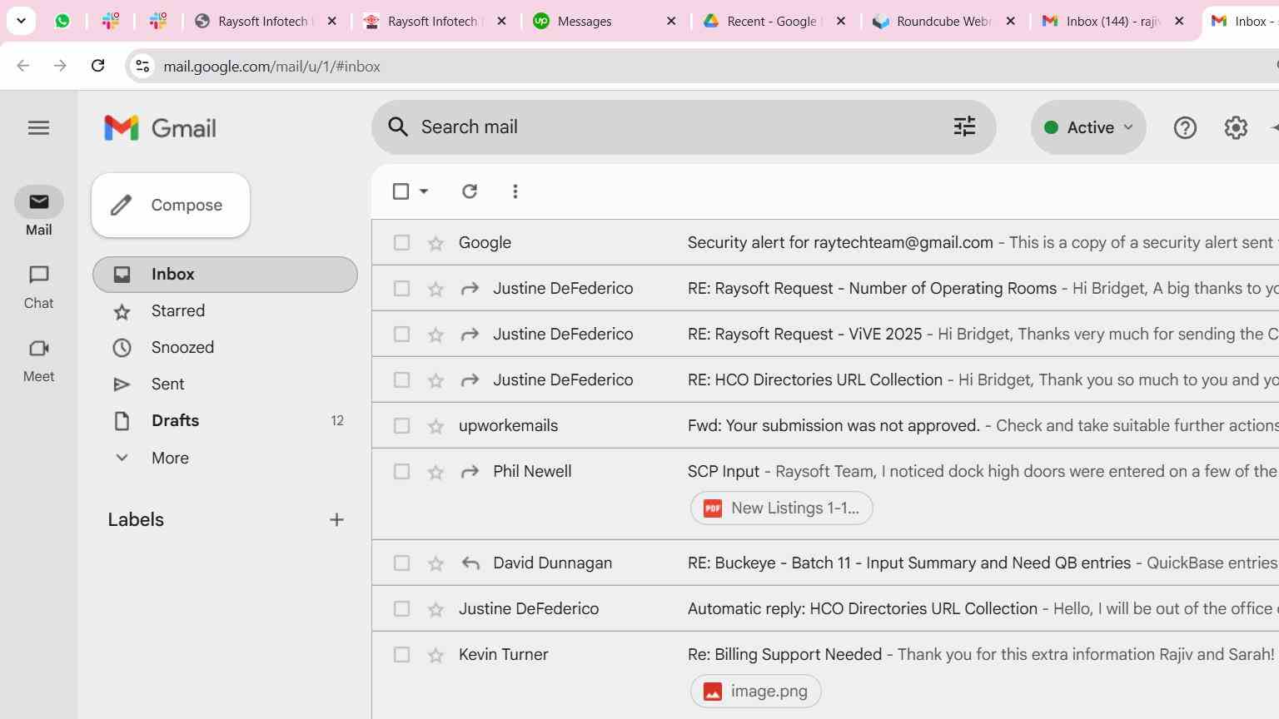Open the image.png attachment chip

pos(755,691)
